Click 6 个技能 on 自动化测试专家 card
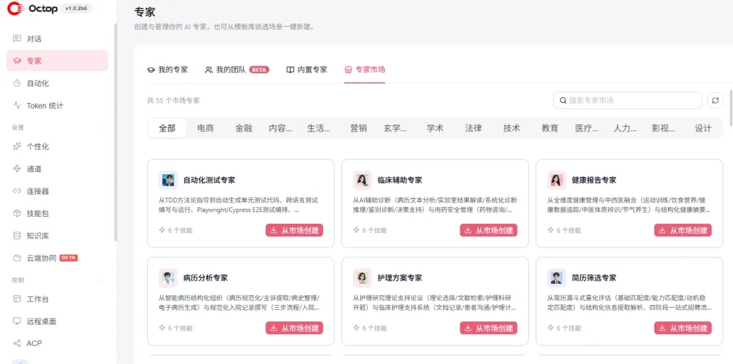Viewport: 733px width, 364px height. tap(176, 230)
